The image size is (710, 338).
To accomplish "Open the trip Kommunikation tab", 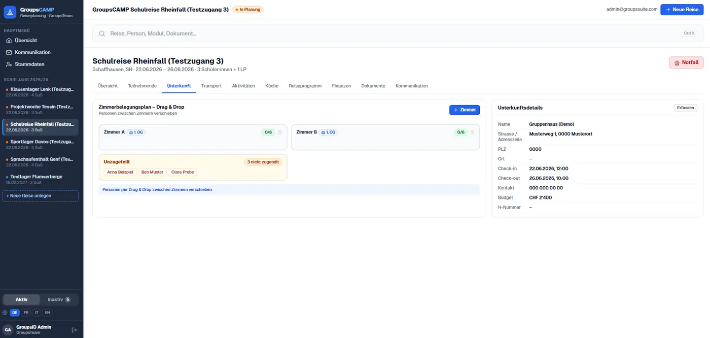I will click(412, 86).
